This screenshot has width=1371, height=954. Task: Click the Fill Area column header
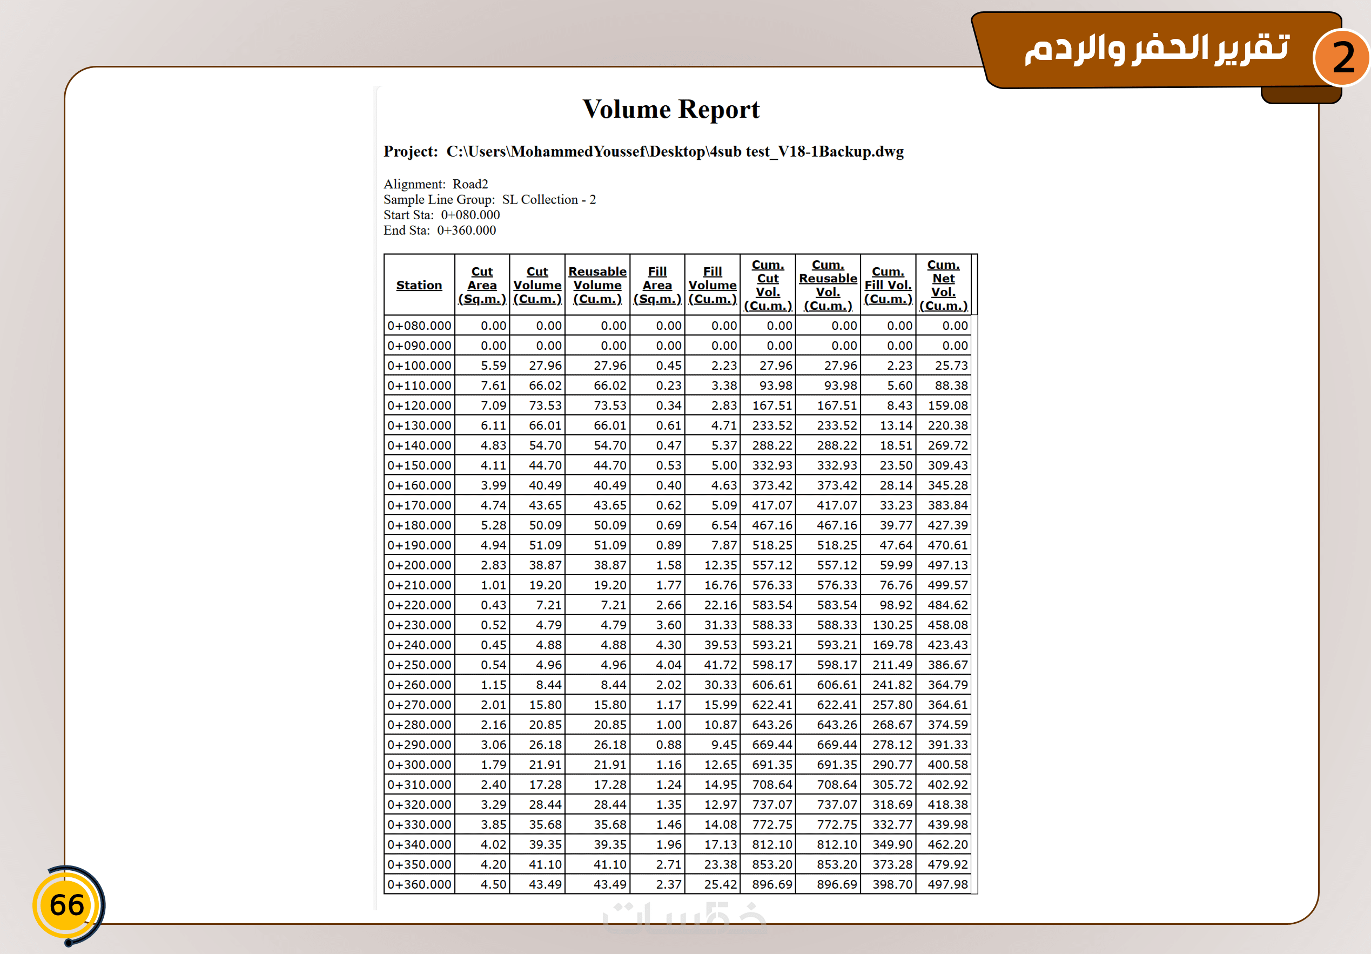(x=657, y=285)
